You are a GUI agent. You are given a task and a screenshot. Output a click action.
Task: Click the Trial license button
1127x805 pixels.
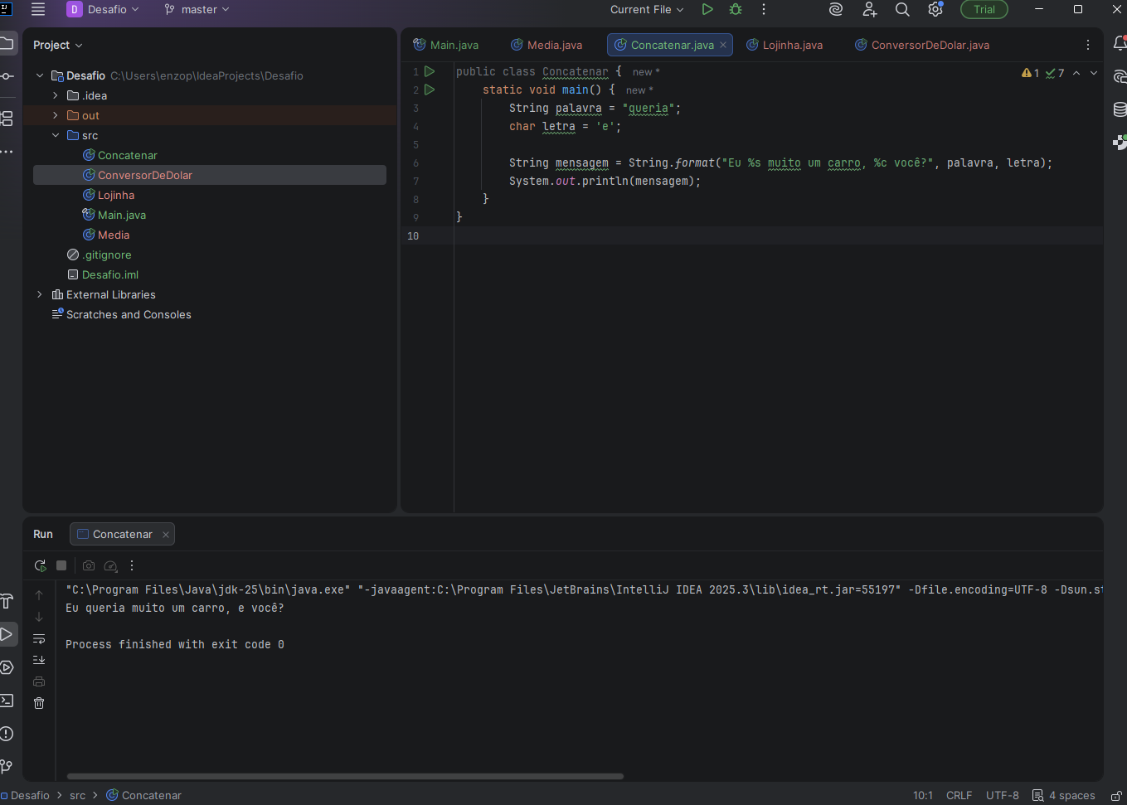click(984, 10)
